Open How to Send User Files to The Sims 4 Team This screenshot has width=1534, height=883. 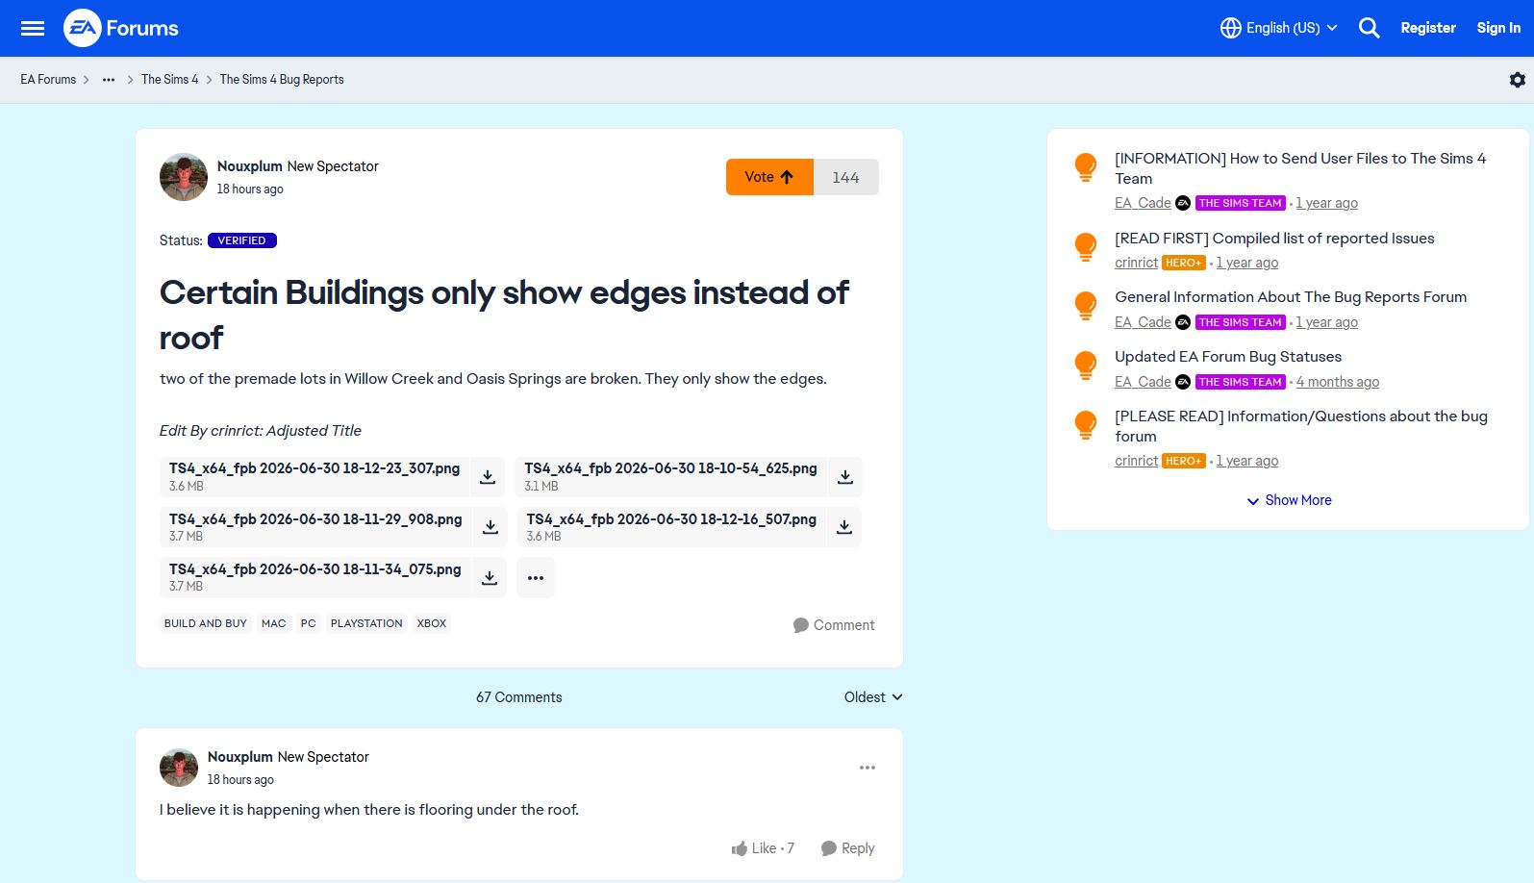(x=1300, y=168)
